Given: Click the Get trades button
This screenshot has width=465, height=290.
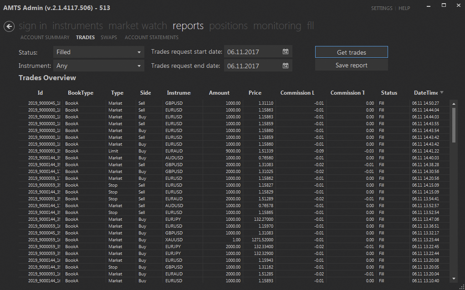Looking at the screenshot, I should (x=352, y=52).
